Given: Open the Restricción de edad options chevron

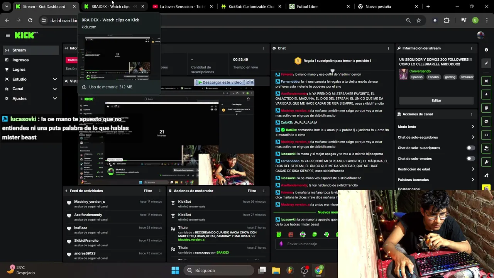Looking at the screenshot, I should (473, 169).
